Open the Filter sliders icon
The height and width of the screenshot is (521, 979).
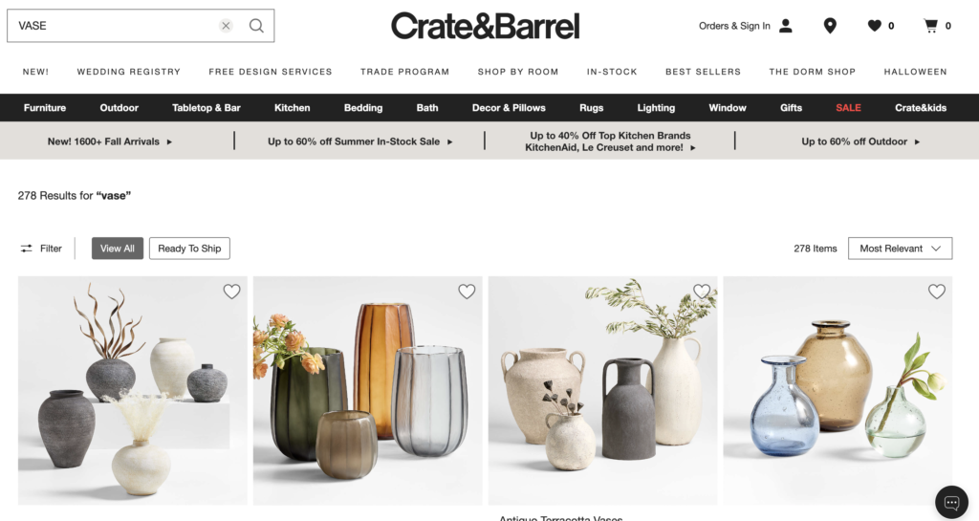(26, 249)
